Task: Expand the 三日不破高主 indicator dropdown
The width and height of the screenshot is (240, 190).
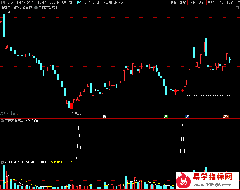Action: coord(36,8)
